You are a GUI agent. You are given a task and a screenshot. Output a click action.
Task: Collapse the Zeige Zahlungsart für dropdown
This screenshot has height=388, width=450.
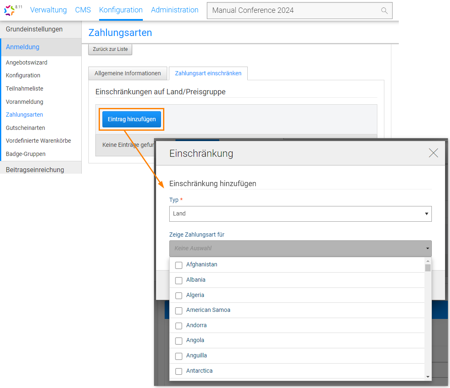[x=300, y=249]
